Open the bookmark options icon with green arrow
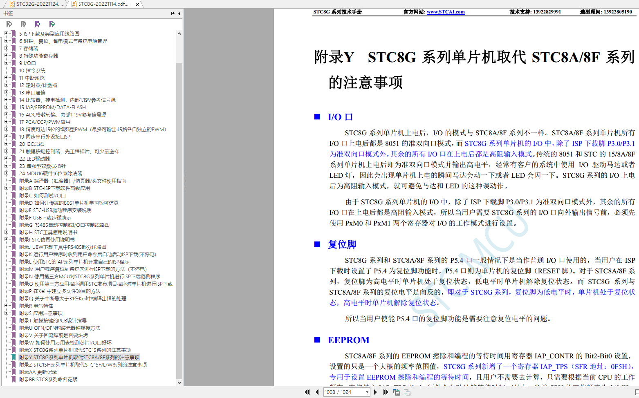The height and width of the screenshot is (398, 639). (52, 24)
